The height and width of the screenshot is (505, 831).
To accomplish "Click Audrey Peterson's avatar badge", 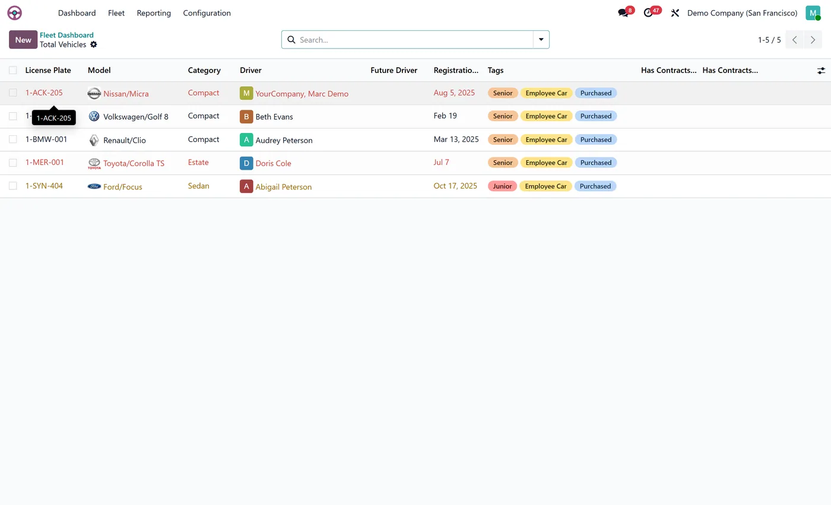I will tap(246, 140).
